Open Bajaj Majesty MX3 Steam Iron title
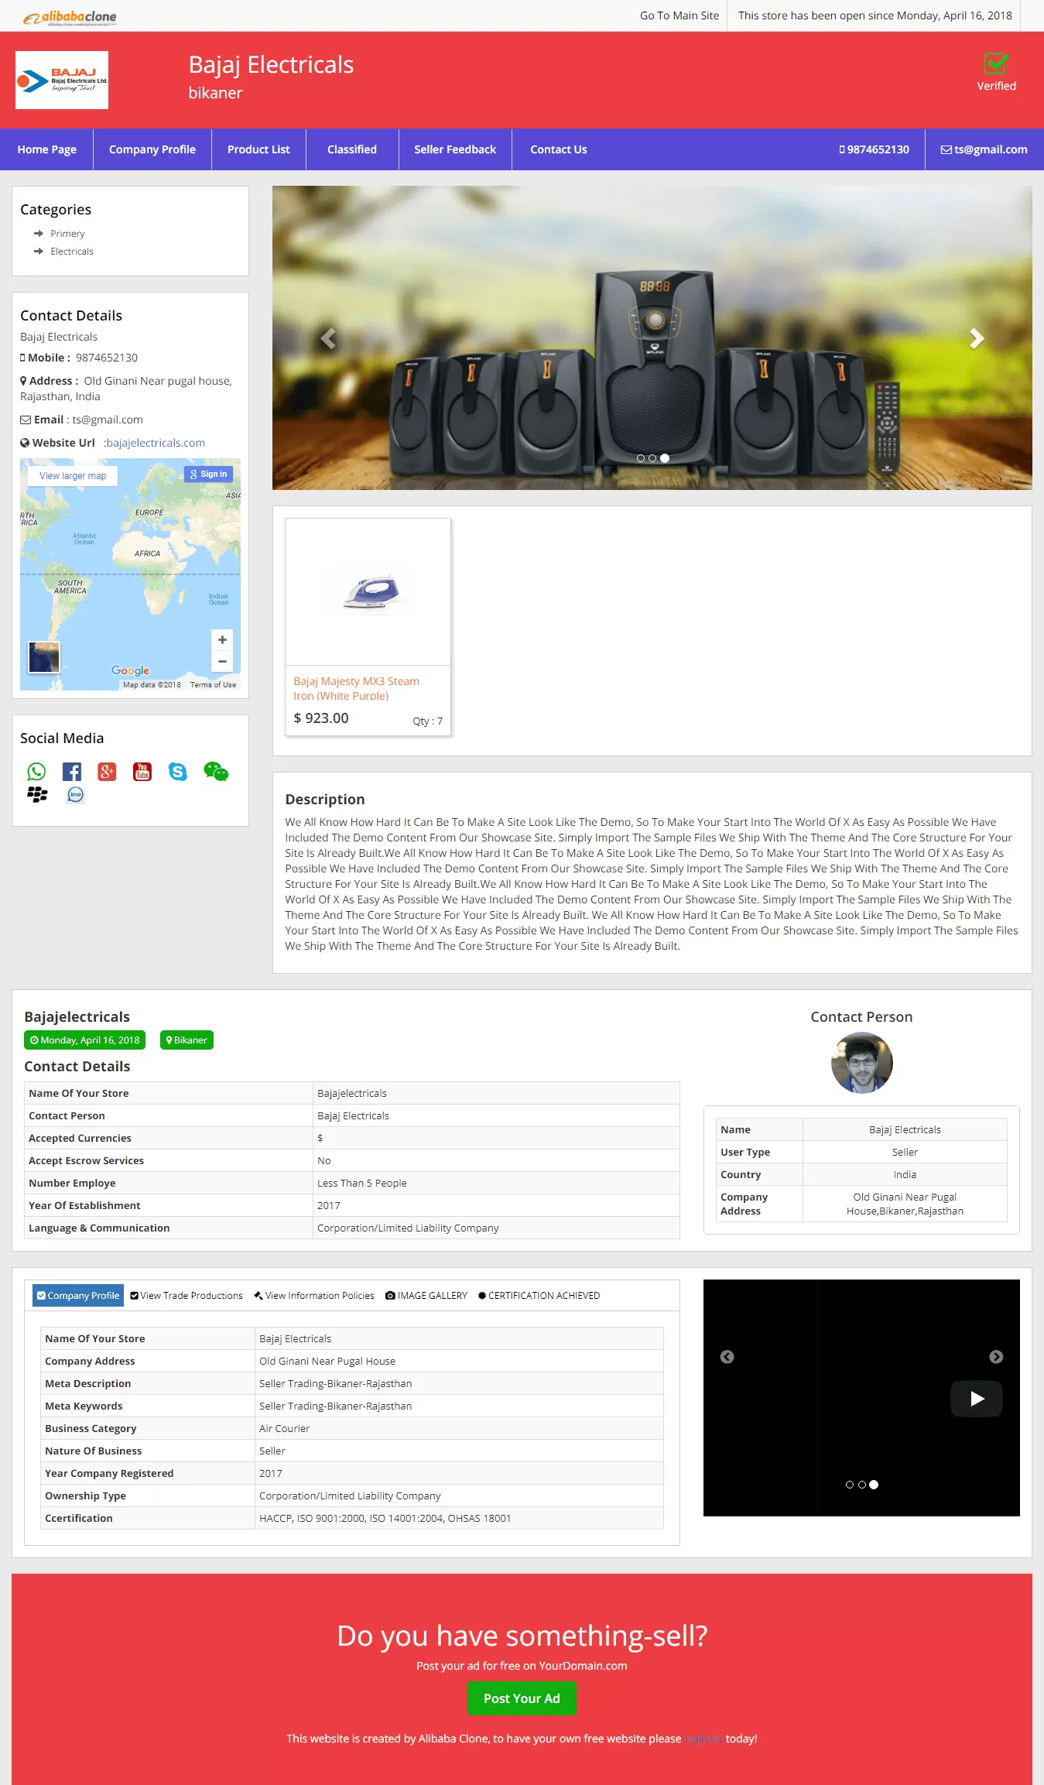Viewport: 1044px width, 1785px height. pyautogui.click(x=356, y=688)
